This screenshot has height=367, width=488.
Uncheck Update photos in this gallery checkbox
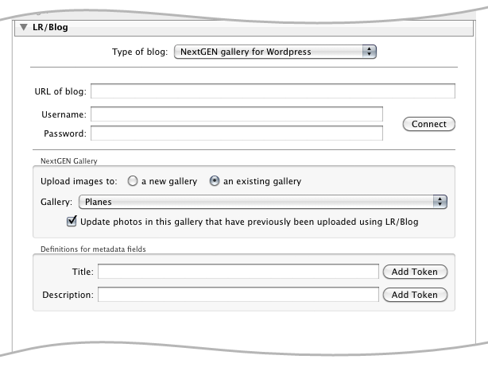72,222
